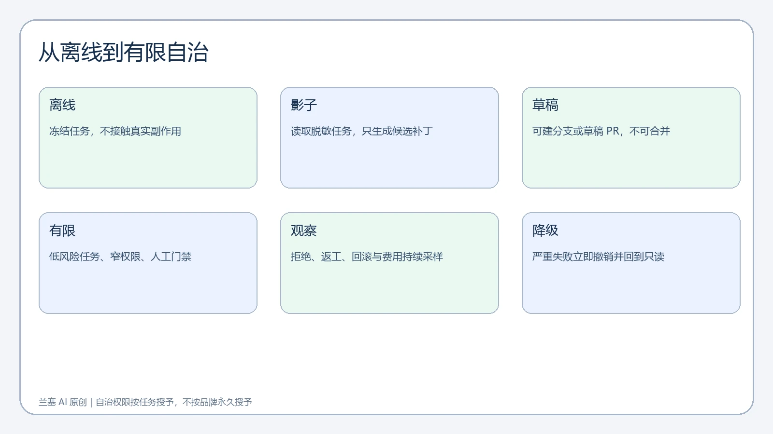Click the text 冻结任务，不接触真实副作用
This screenshot has height=434, width=773.
(x=115, y=131)
